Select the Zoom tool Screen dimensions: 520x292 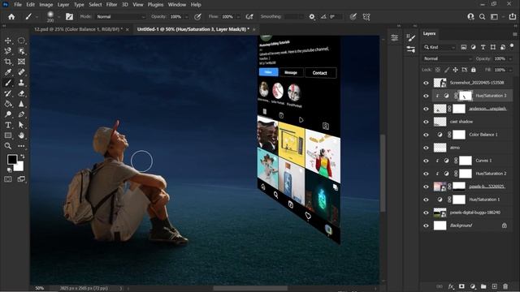(8, 146)
